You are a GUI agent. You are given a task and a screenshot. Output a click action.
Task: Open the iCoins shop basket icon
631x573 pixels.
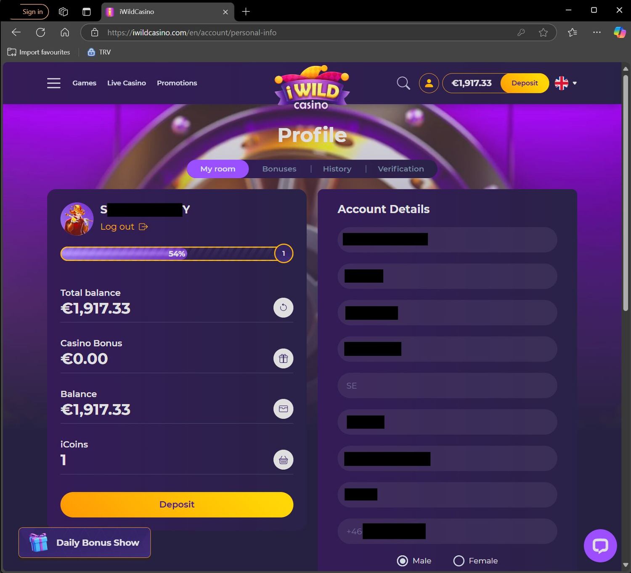point(284,460)
